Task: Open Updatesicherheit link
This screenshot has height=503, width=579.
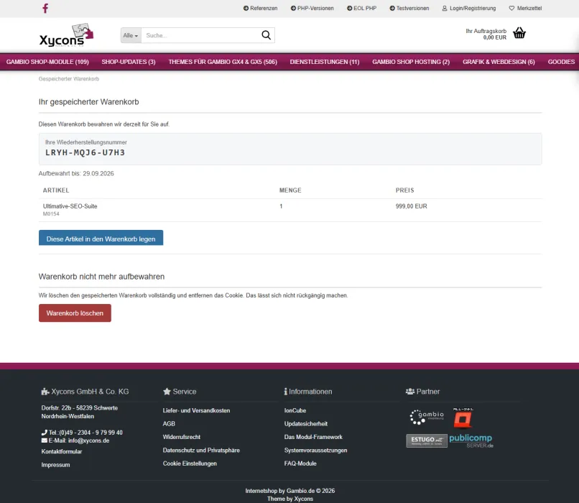Action: tap(306, 424)
